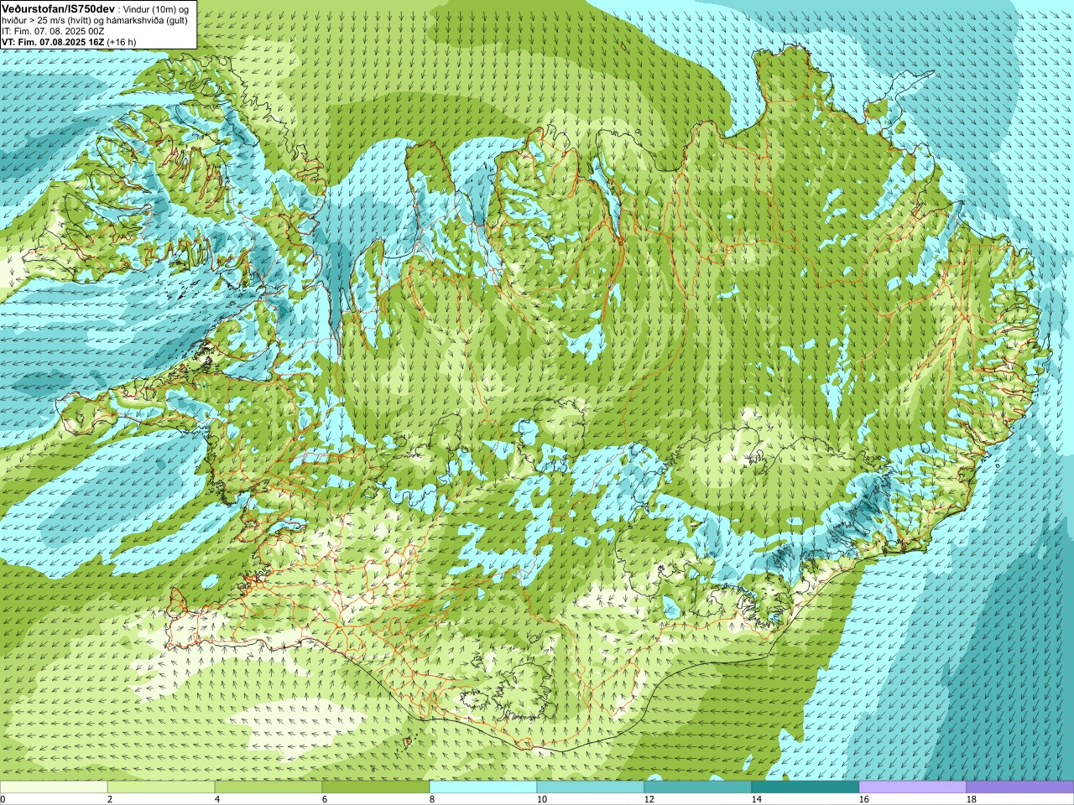The width and height of the screenshot is (1074, 805).
Task: Select the 10–12 m/s turquoise legend swatch
Action: pos(591,787)
